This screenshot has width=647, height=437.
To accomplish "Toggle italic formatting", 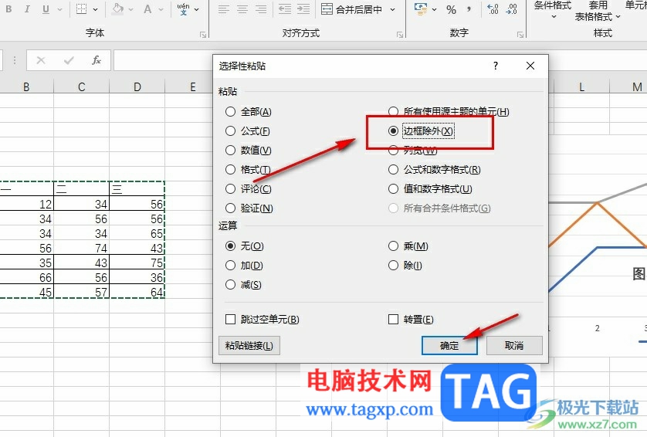I will pyautogui.click(x=27, y=9).
